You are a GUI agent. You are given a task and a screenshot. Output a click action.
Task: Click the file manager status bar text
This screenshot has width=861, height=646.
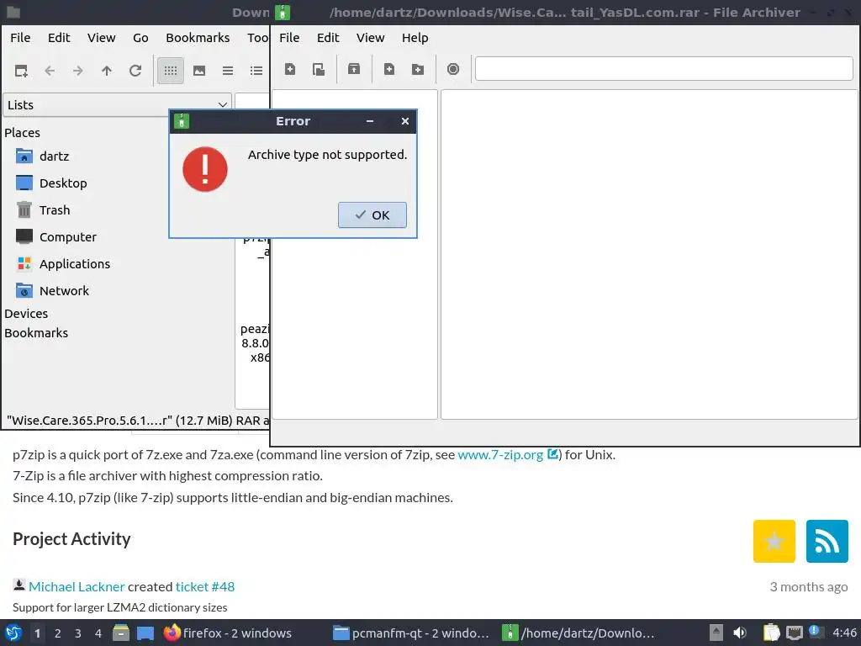pyautogui.click(x=137, y=421)
